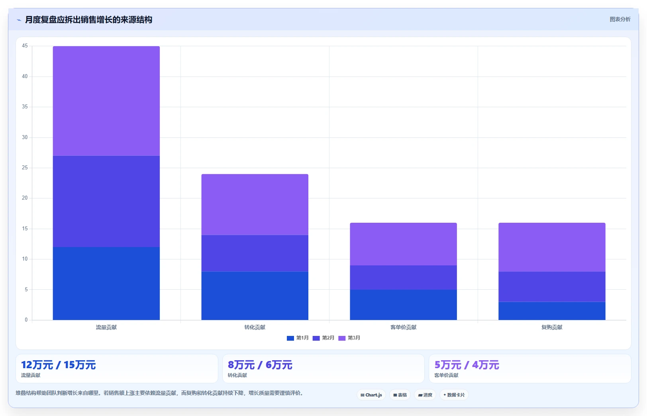
Task: Toggle the 第3月 legend entry
Action: (x=349, y=338)
